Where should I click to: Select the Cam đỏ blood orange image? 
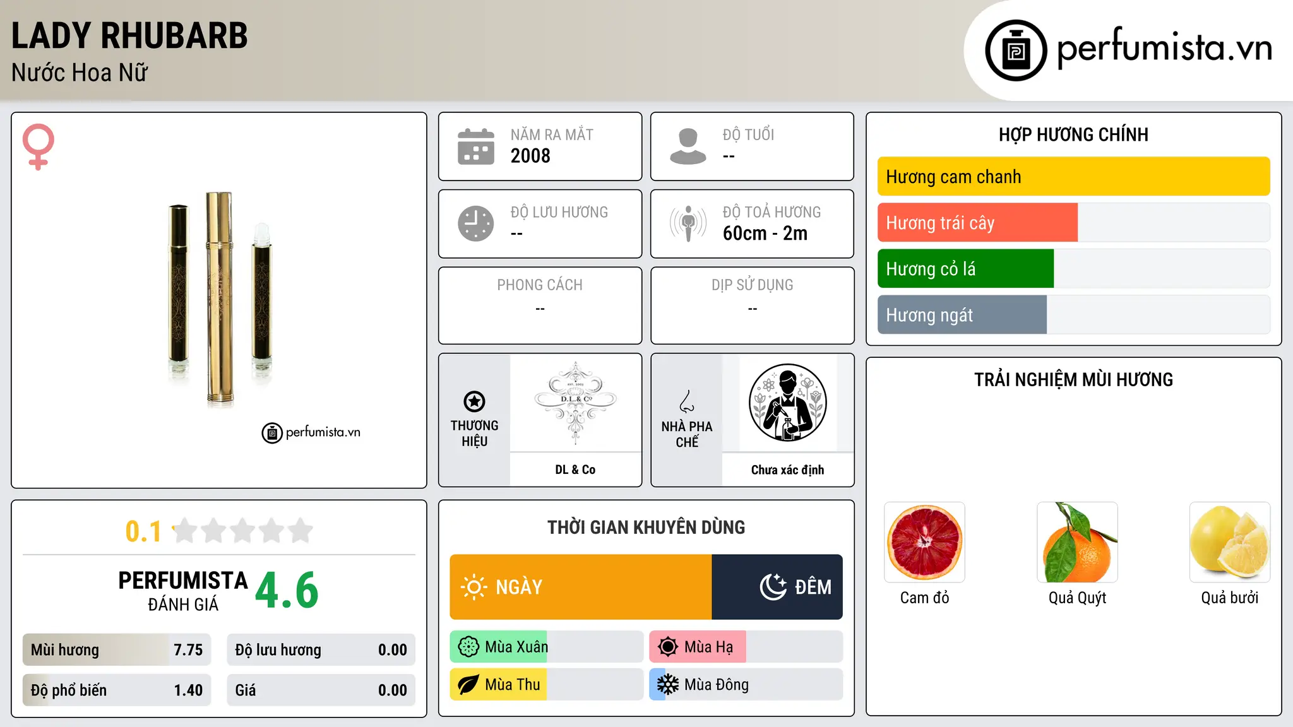(925, 542)
